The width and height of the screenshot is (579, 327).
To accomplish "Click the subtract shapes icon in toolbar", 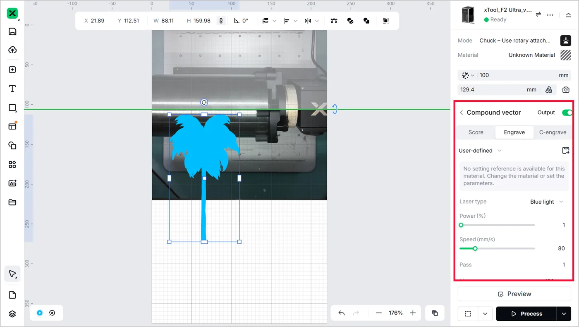I will 366,21.
